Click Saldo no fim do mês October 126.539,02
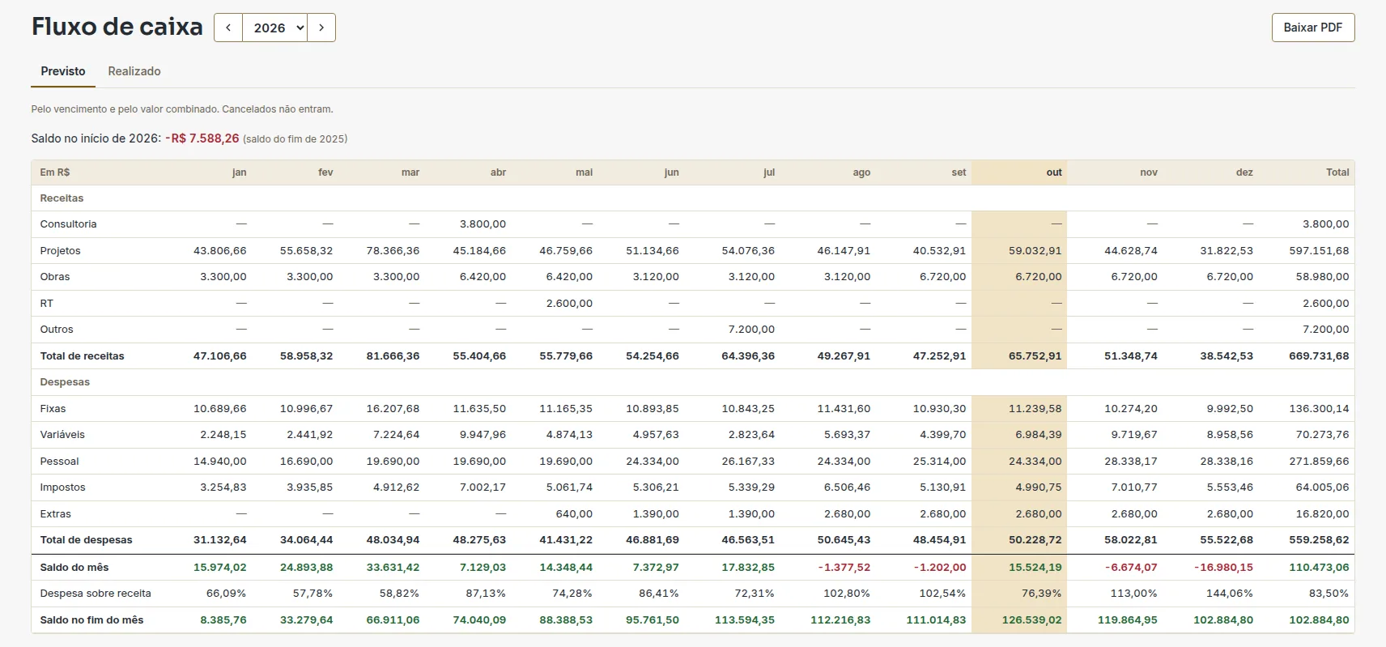The width and height of the screenshot is (1386, 647). pyautogui.click(x=1031, y=620)
